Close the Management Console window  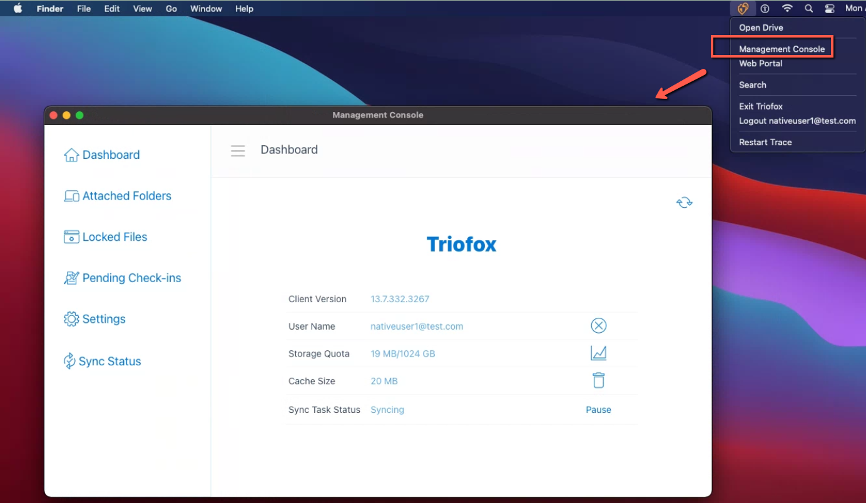[54, 115]
